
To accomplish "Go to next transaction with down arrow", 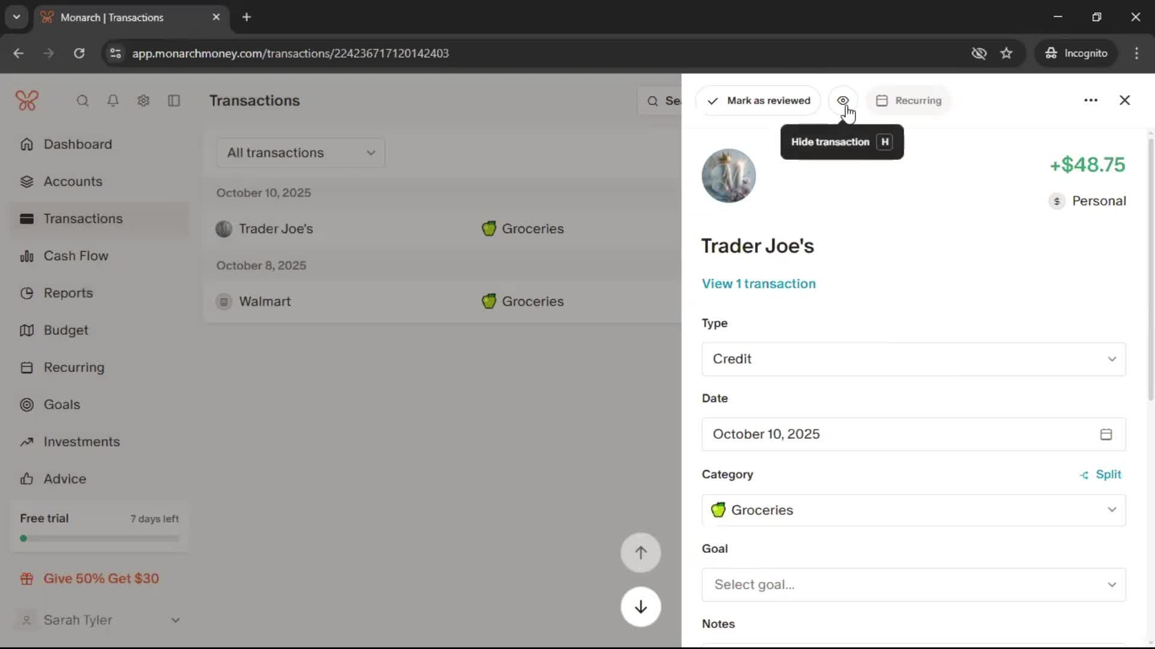I will [x=641, y=607].
